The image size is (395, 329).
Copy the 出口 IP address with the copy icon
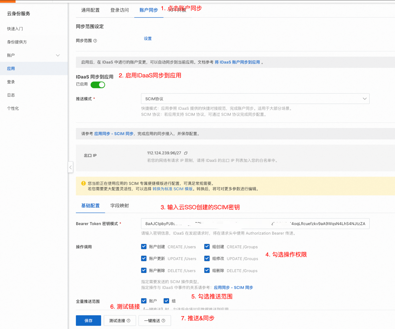pyautogui.click(x=186, y=153)
